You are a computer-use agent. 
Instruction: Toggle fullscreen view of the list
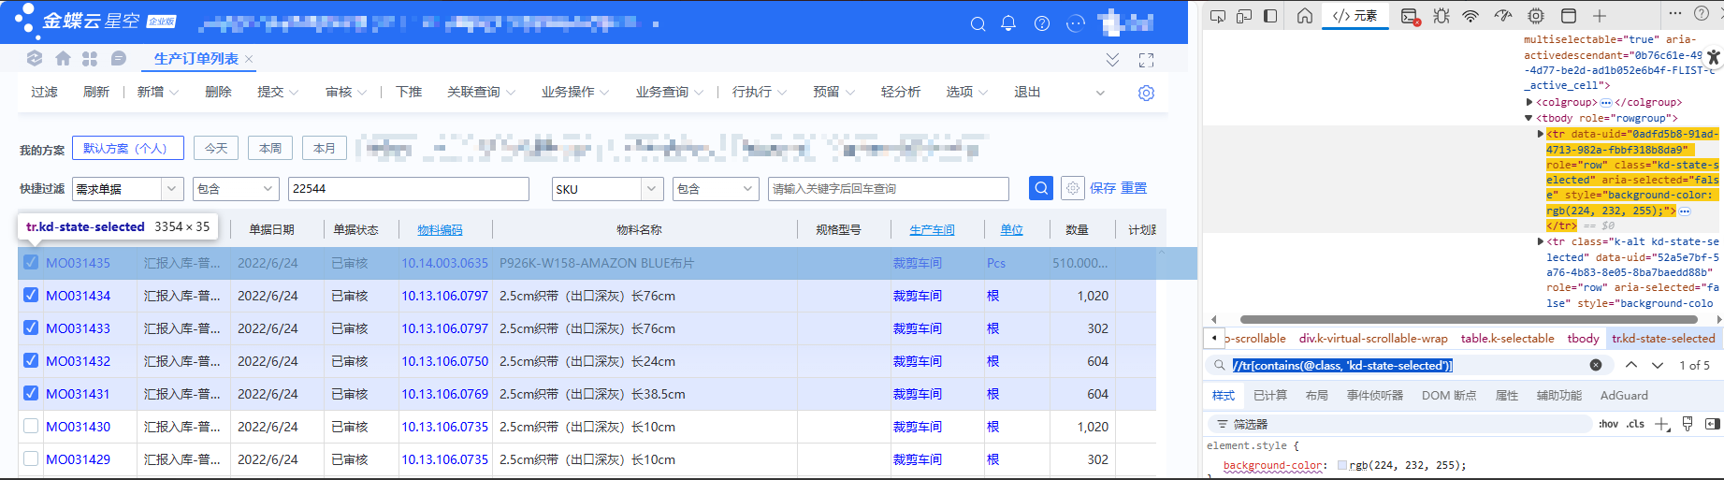pyautogui.click(x=1146, y=60)
